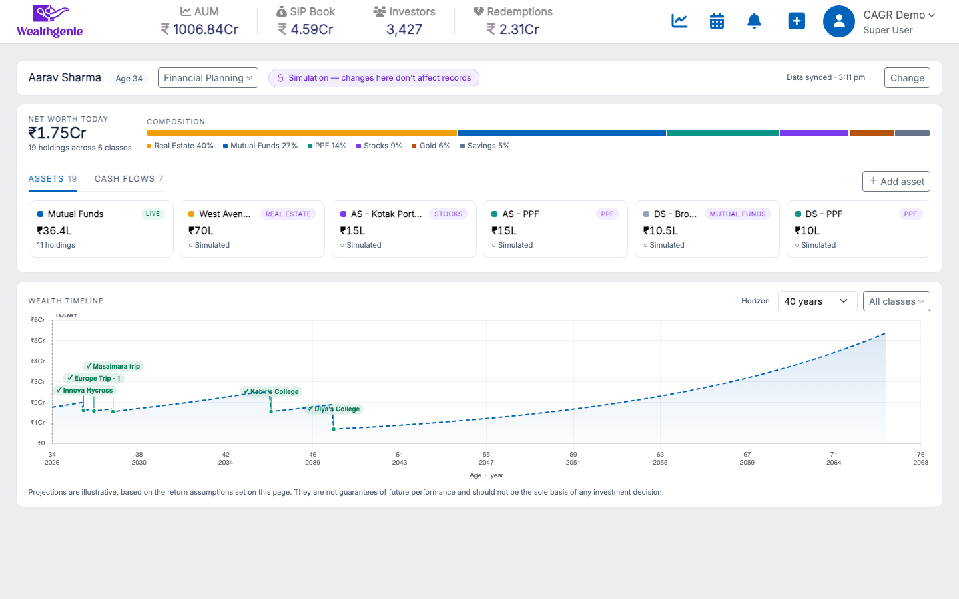Click the ₹1006.84Cr AUM value
The height and width of the screenshot is (599, 959).
[200, 29]
